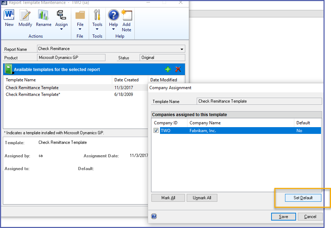This screenshot has width=331, height=228.
Task: Click the Add Note icon
Action: 126,15
